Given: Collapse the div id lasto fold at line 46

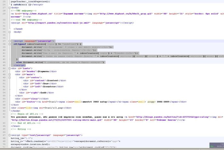Looking at the screenshot, I should pos(9,68).
